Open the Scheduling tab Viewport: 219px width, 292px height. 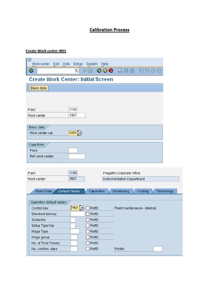pos(121,191)
